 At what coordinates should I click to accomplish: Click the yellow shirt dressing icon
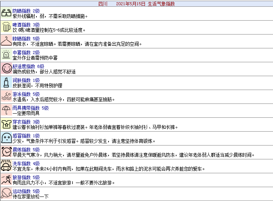tap(6, 124)
